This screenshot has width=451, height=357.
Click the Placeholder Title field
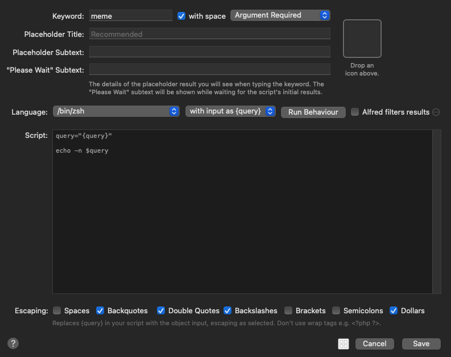210,34
